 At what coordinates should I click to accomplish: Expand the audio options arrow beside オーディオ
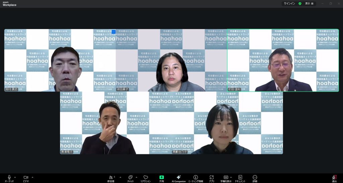16,177
